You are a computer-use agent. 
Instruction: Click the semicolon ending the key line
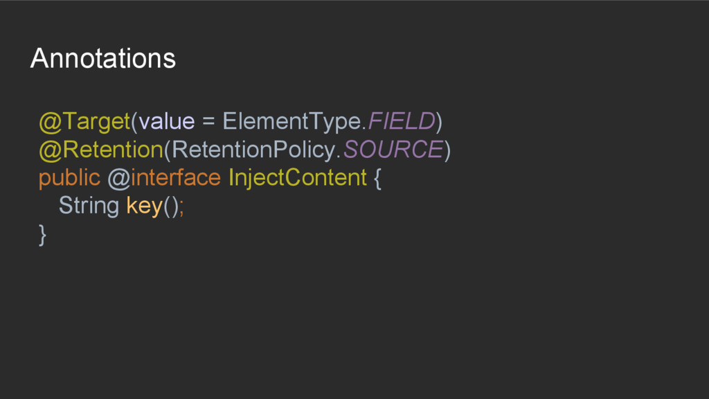pos(181,206)
